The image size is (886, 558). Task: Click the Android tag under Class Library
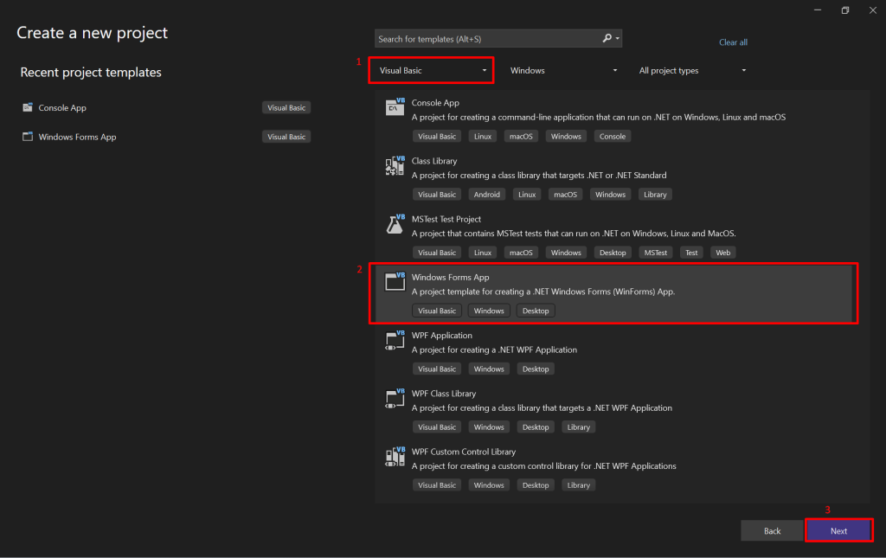[486, 195]
